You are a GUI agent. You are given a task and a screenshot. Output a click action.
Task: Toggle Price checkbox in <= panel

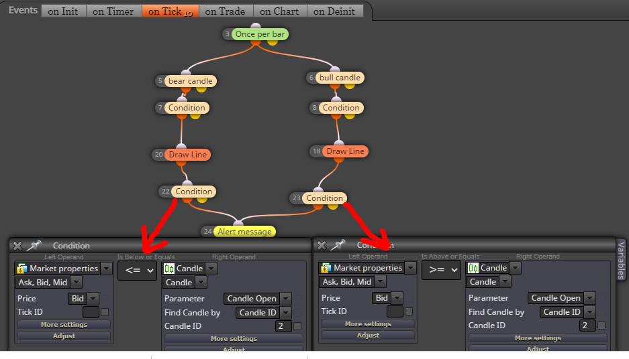click(x=105, y=299)
